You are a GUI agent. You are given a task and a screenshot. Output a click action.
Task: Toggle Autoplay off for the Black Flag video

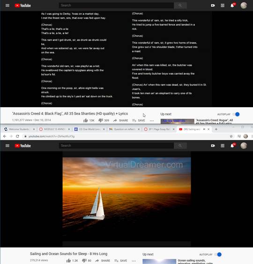pos(236,114)
